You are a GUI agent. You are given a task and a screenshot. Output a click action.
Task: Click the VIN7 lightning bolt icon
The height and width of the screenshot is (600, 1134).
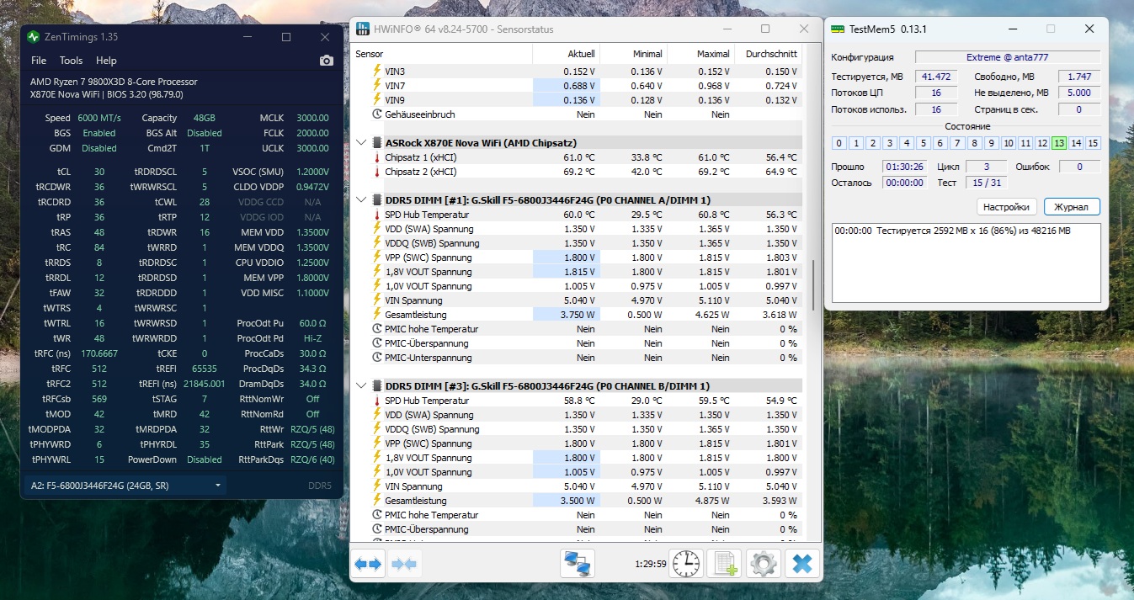376,86
